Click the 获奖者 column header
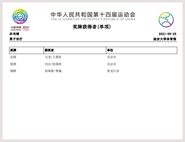 (49, 50)
